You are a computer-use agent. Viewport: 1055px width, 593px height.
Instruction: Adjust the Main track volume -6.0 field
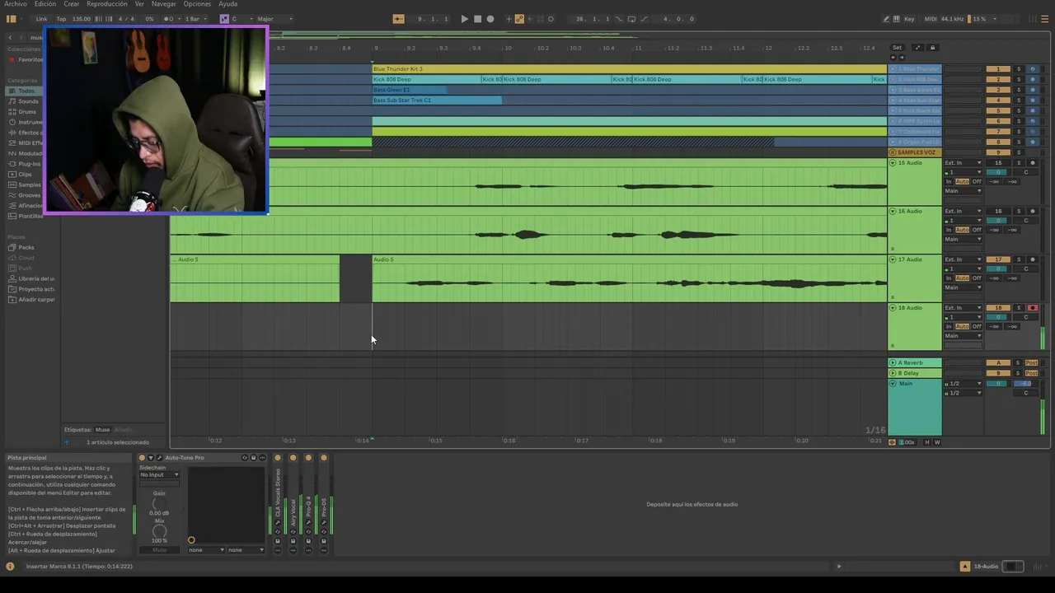1025,384
